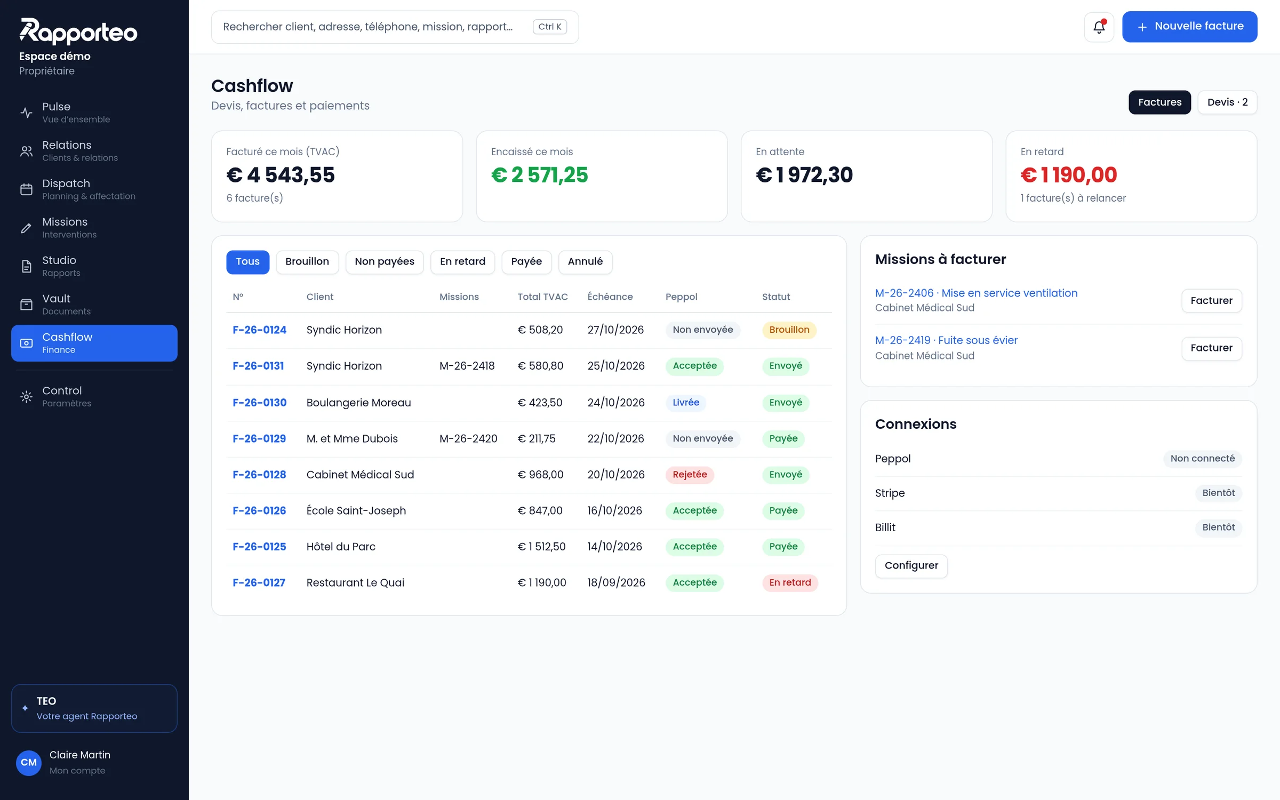
Task: Click the Billit Bientôt badge
Action: [1218, 527]
